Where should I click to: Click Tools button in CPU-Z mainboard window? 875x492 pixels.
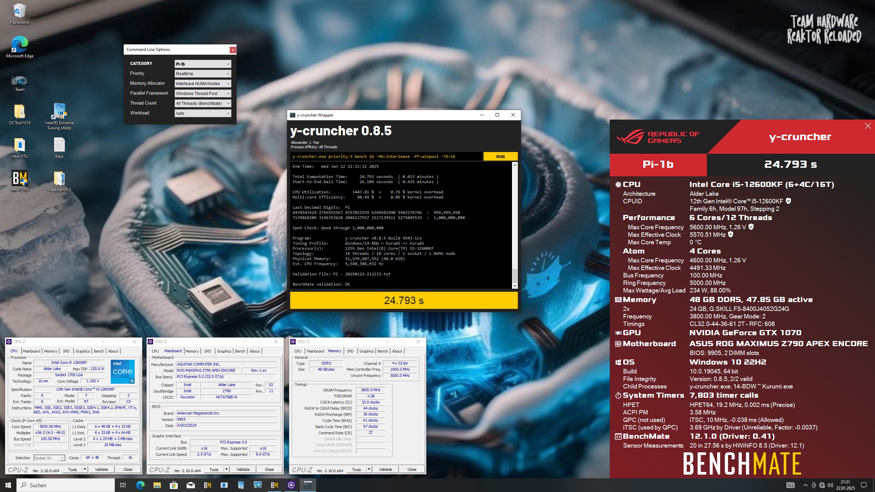pyautogui.click(x=214, y=469)
